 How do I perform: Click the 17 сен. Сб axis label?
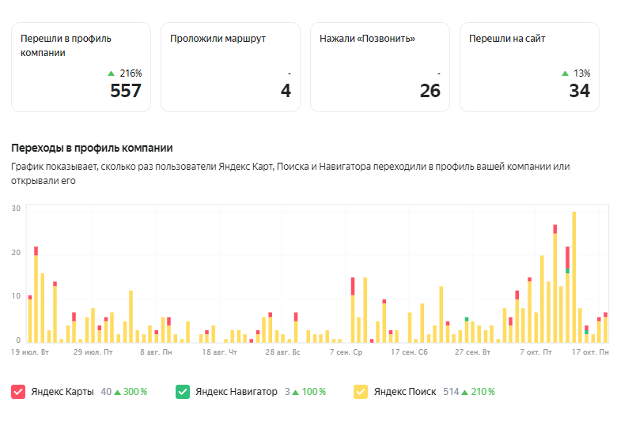409,352
